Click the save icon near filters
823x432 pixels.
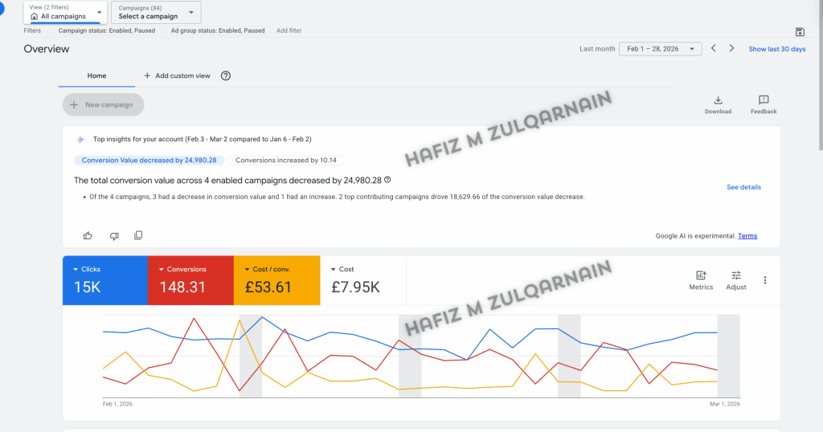pos(799,32)
